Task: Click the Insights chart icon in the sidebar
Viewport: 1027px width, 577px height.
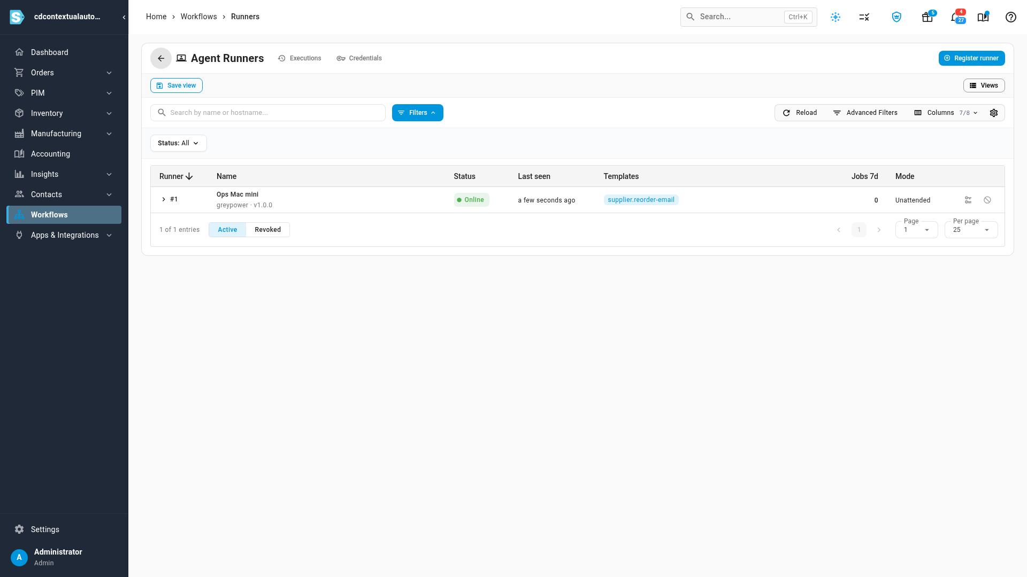Action: 19,174
